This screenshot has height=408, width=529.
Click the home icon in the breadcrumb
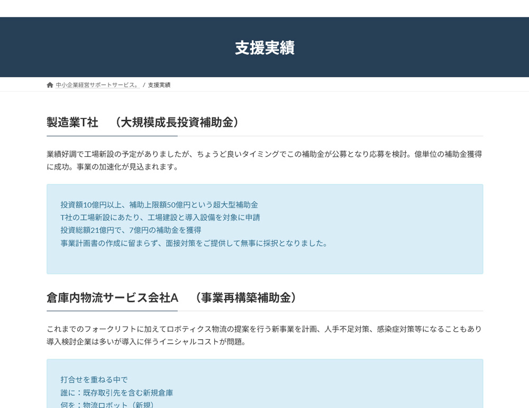[50, 85]
